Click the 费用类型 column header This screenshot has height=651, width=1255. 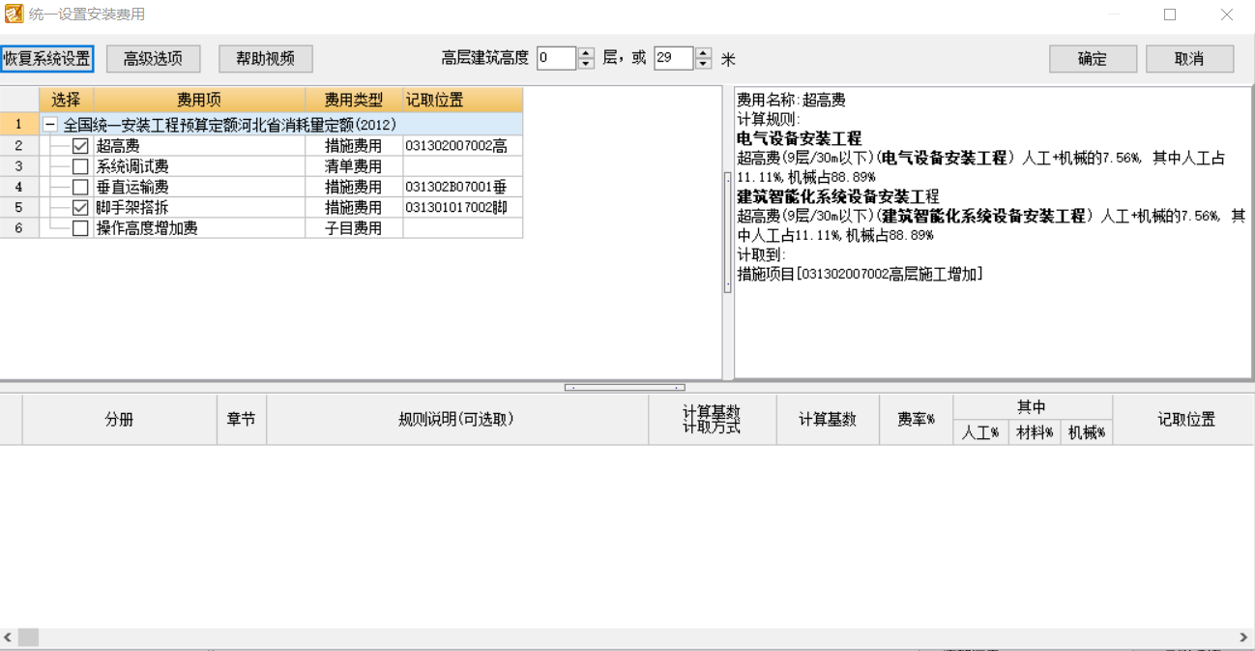(354, 100)
